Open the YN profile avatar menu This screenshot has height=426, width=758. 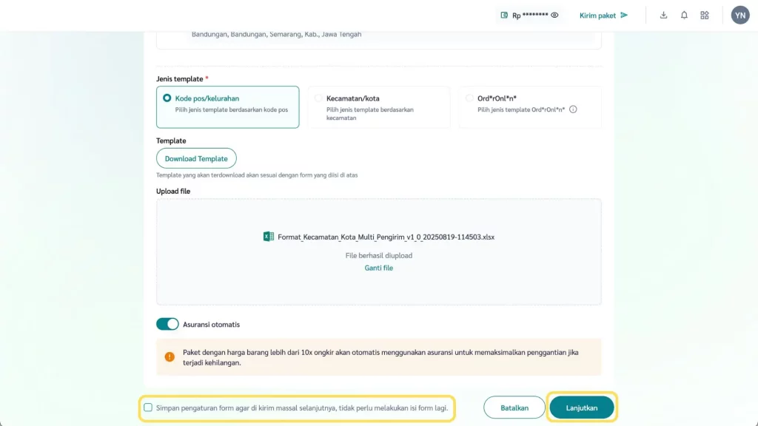pyautogui.click(x=739, y=16)
